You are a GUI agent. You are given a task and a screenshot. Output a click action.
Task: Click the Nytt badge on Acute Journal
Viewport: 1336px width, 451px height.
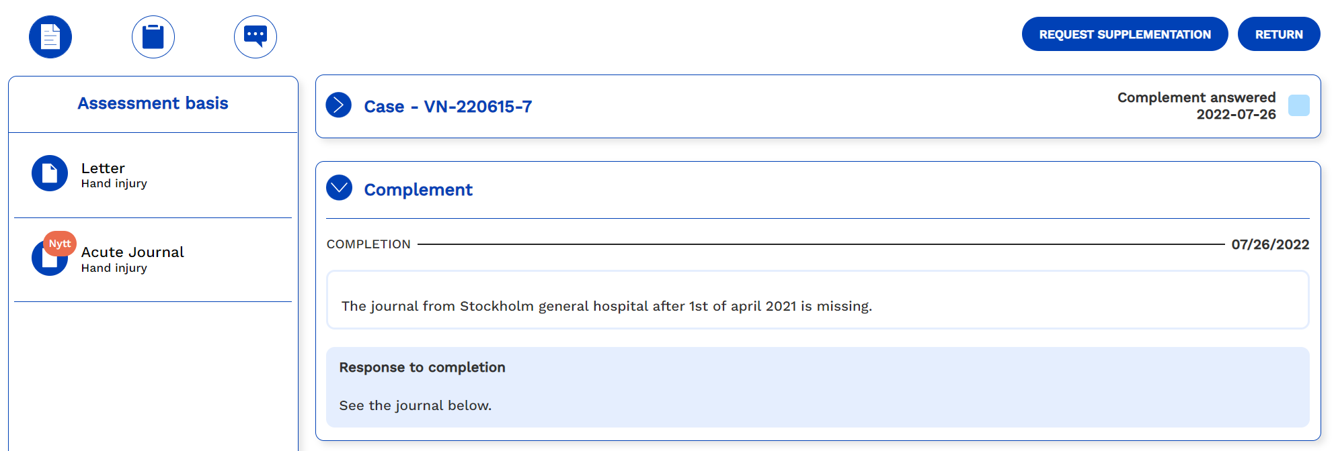(x=60, y=244)
